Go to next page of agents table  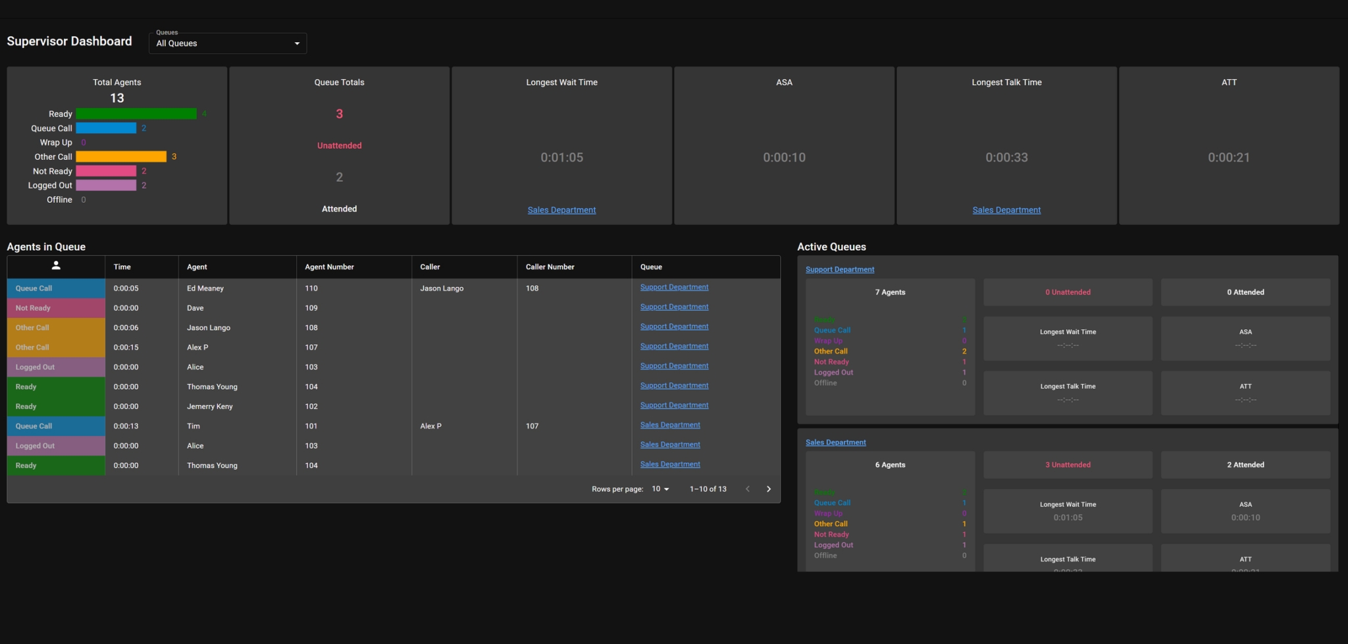point(768,489)
